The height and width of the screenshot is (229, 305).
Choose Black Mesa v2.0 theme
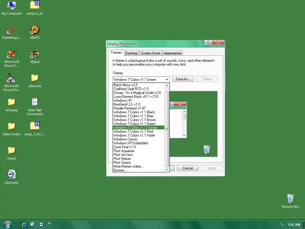139,85
